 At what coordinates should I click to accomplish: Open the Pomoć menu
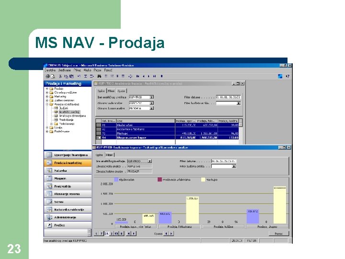tap(108, 70)
